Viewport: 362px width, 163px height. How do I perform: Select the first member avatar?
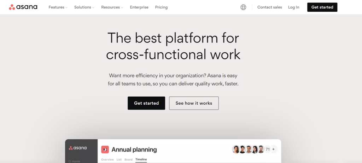[236, 149]
